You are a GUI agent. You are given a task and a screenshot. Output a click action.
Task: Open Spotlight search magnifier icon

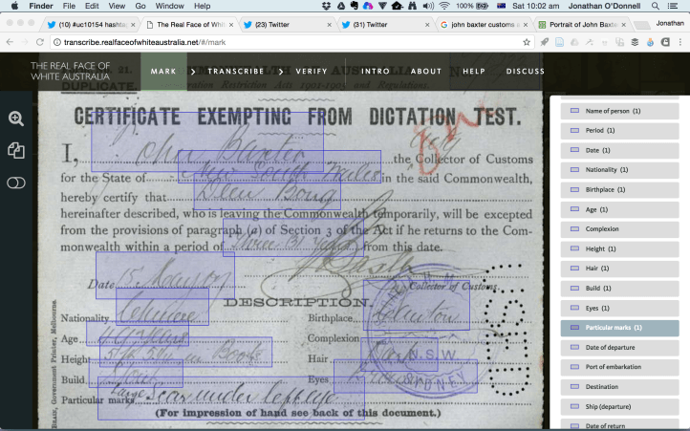[656, 6]
